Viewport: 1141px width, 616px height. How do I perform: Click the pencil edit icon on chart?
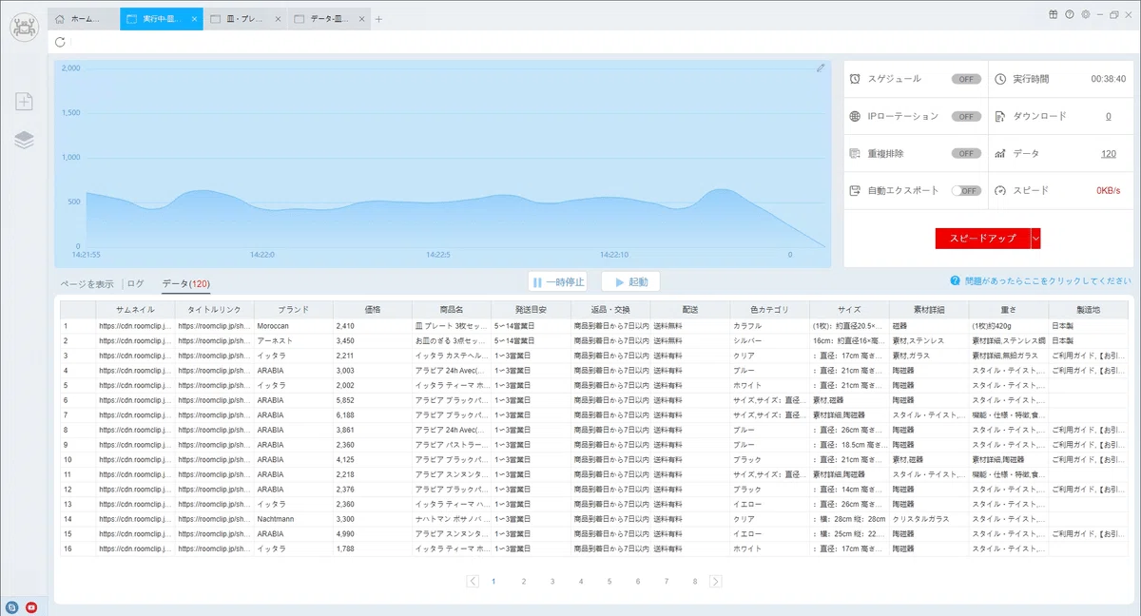821,67
